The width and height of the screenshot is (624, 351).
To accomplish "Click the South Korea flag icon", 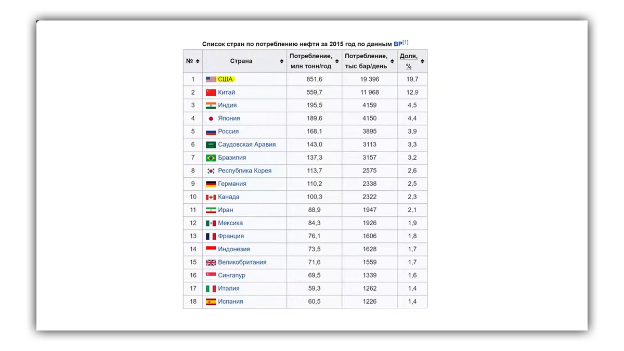I will click(211, 171).
